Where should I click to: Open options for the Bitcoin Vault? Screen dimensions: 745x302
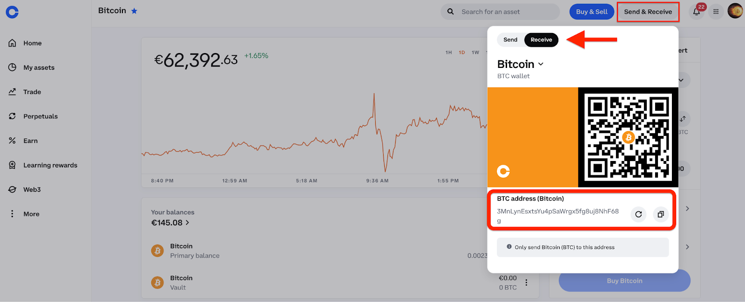(526, 282)
